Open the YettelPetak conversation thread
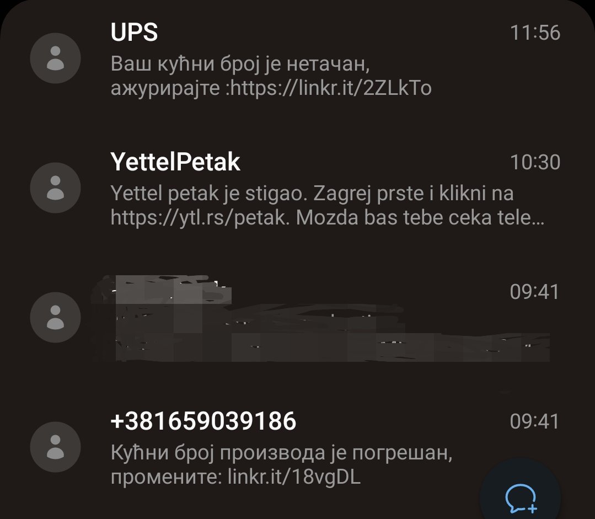This screenshot has width=595, height=519. (298, 189)
